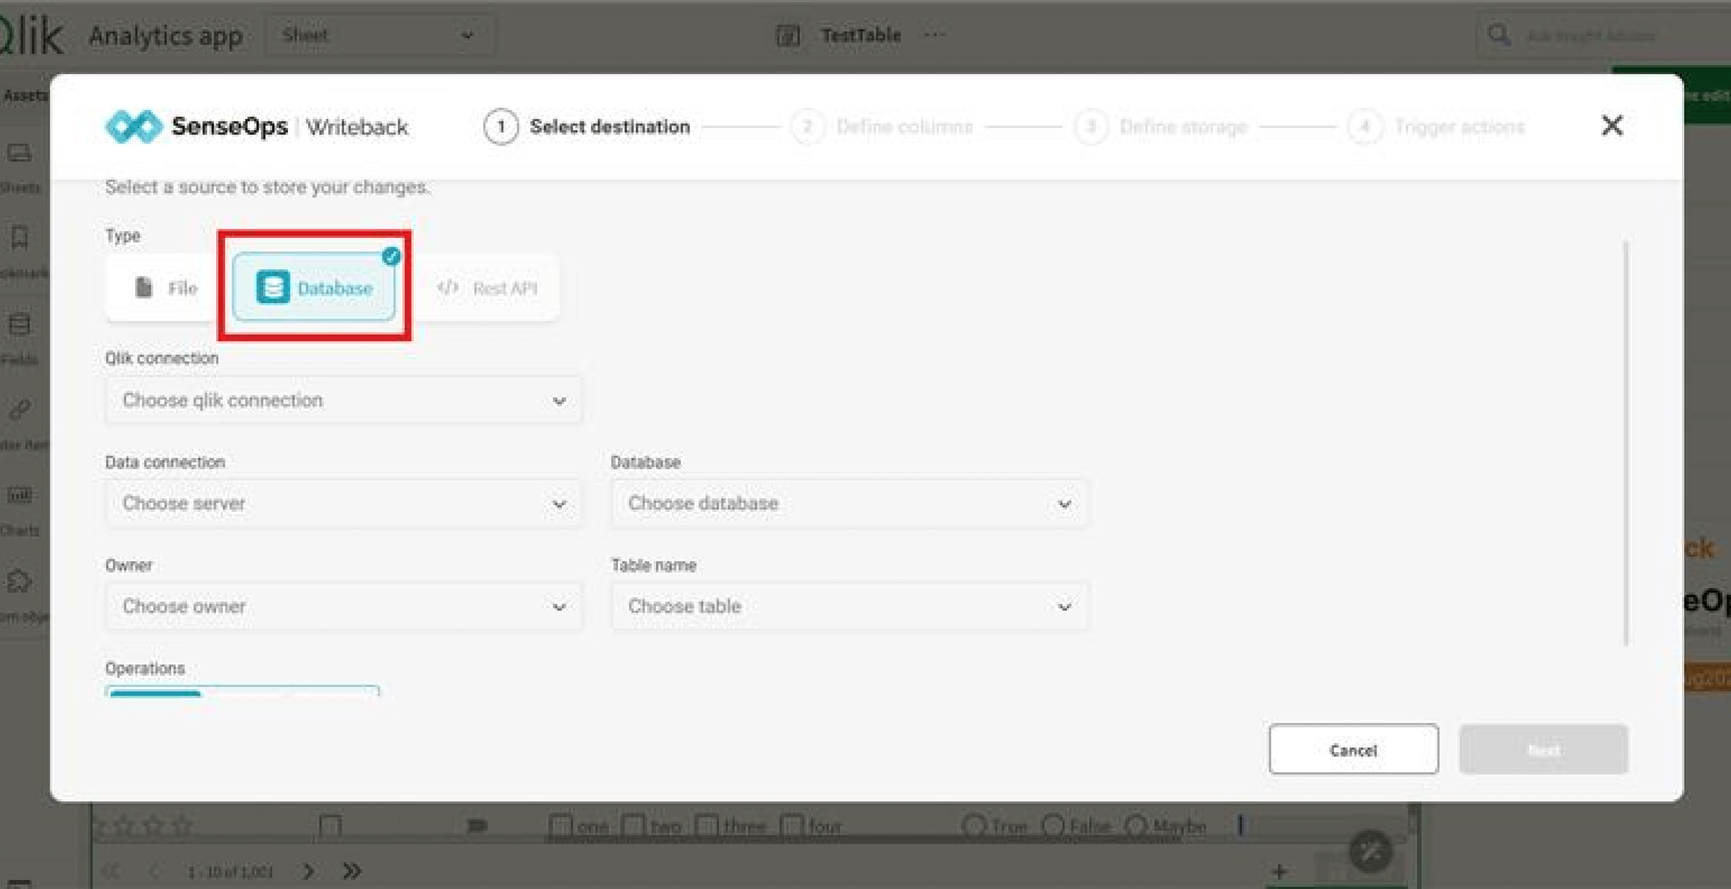Screen dimensions: 1731x889
Task: Click the search magnifier icon in header
Action: (1499, 35)
